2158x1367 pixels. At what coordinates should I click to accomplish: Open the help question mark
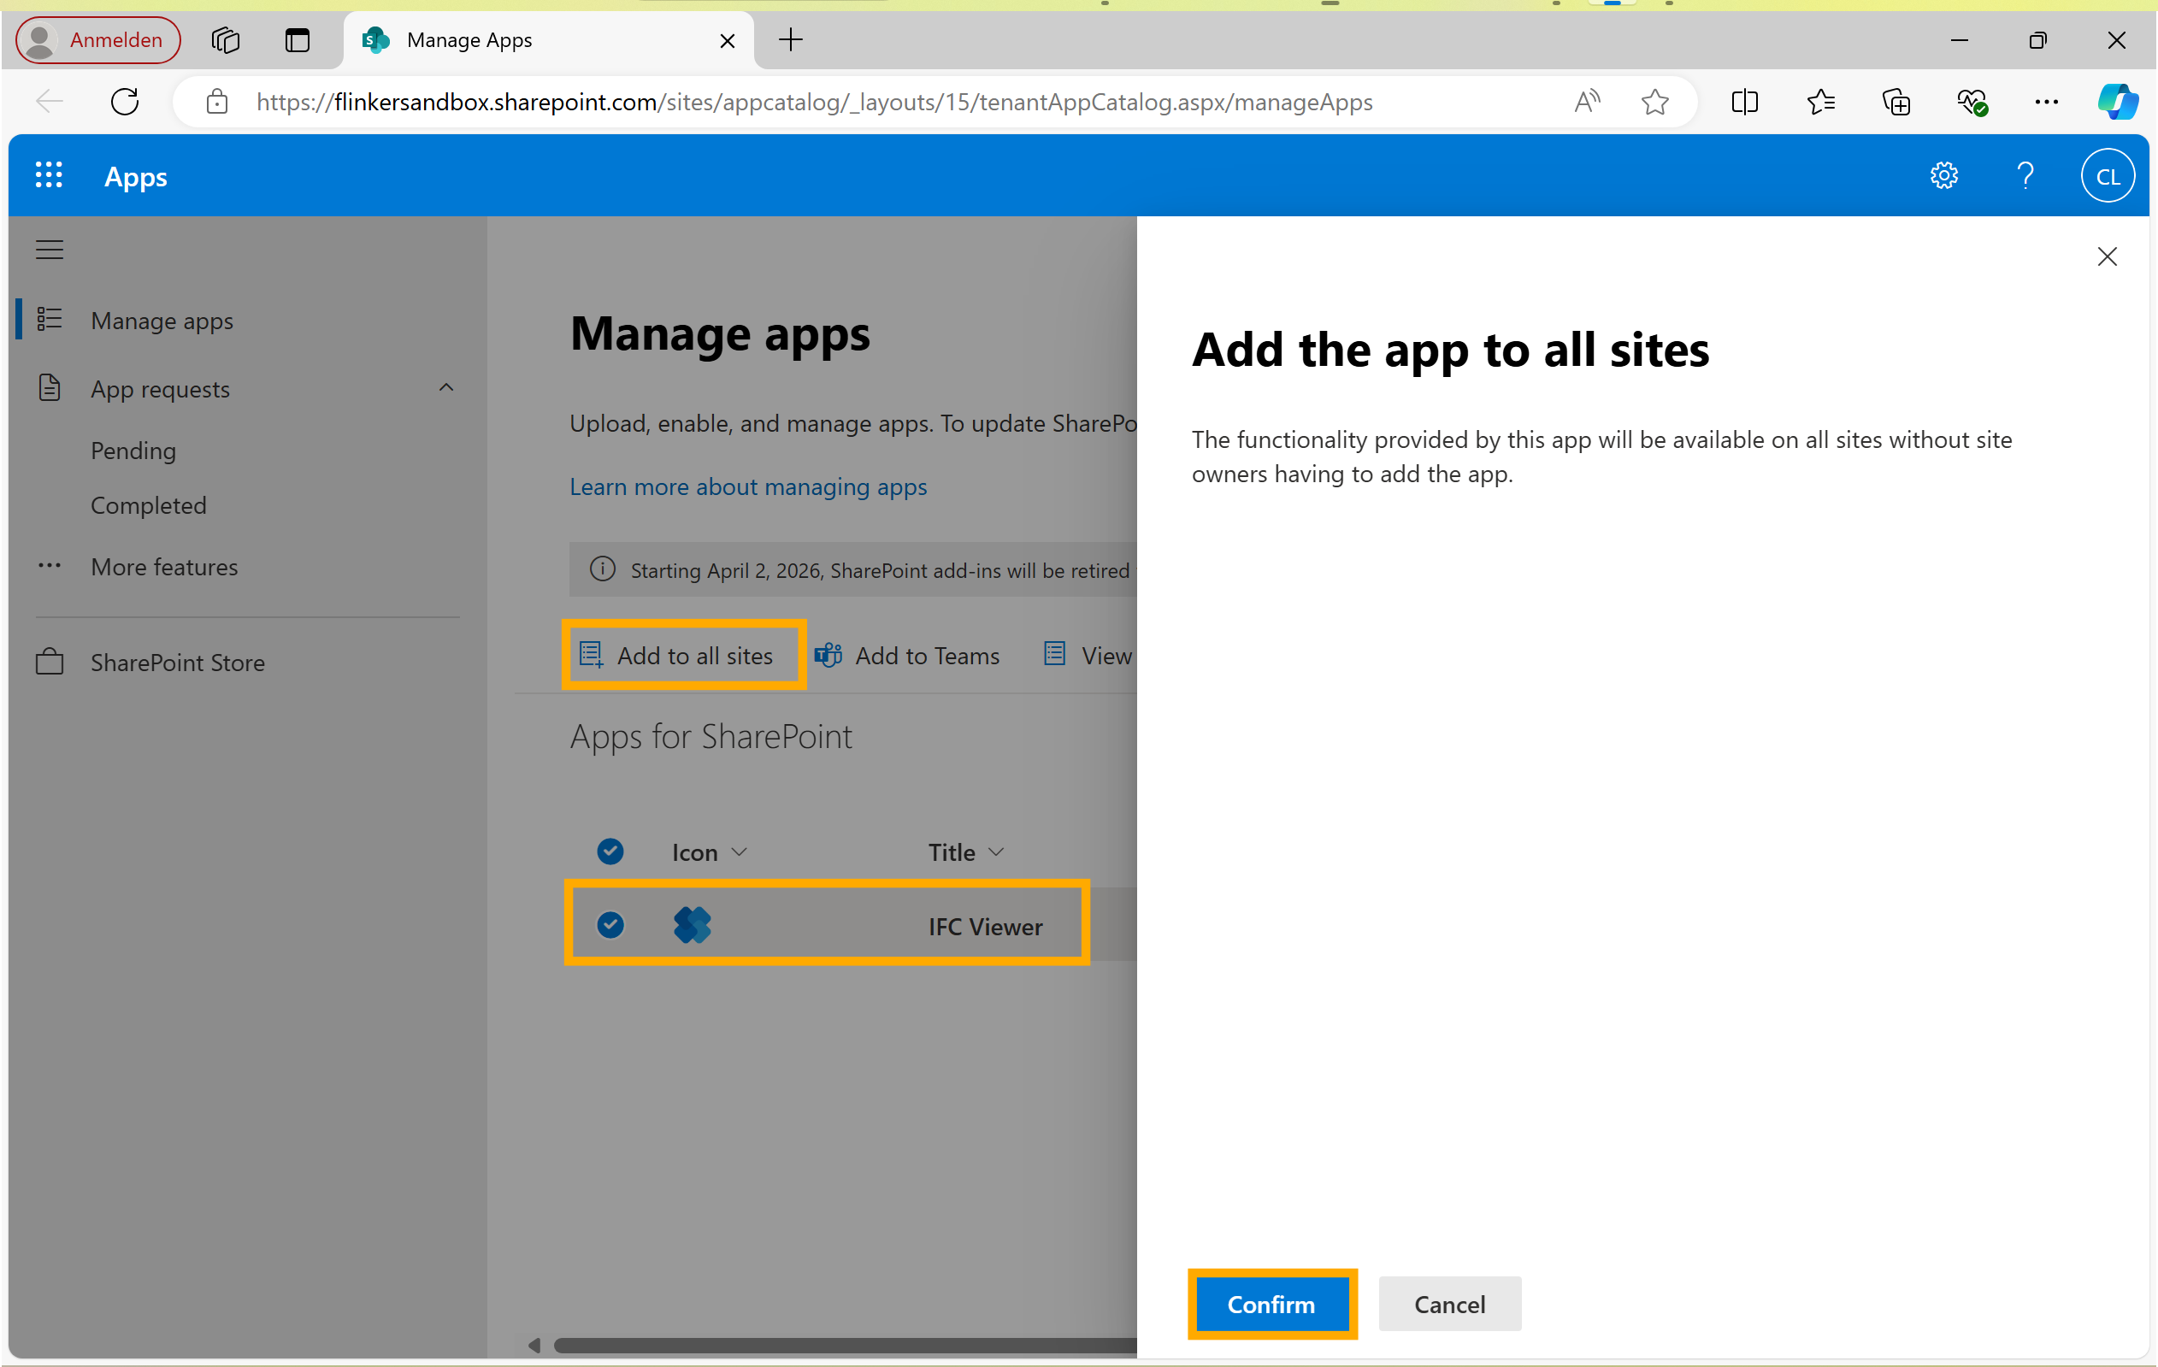click(2025, 175)
